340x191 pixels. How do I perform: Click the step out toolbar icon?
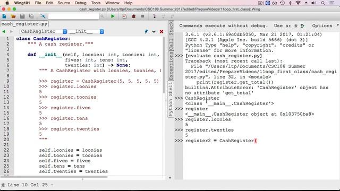[x=172, y=16]
